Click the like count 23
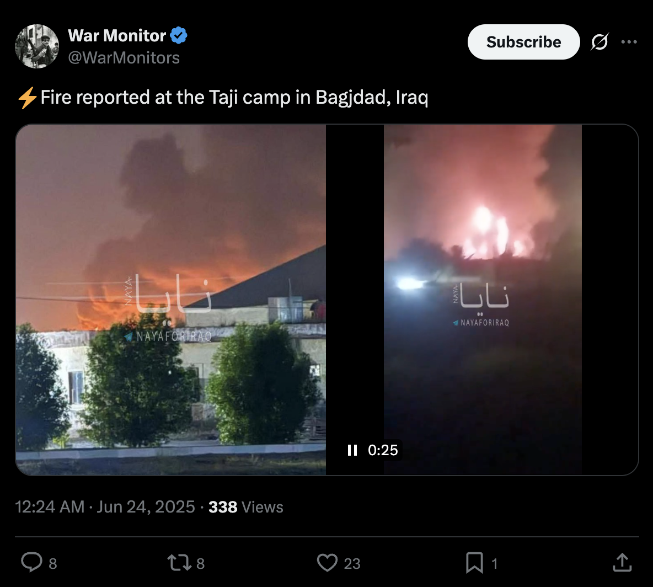 pos(352,564)
